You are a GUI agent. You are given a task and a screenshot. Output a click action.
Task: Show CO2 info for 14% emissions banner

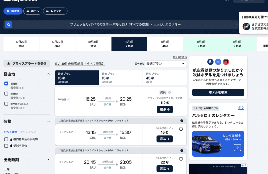[182, 121]
